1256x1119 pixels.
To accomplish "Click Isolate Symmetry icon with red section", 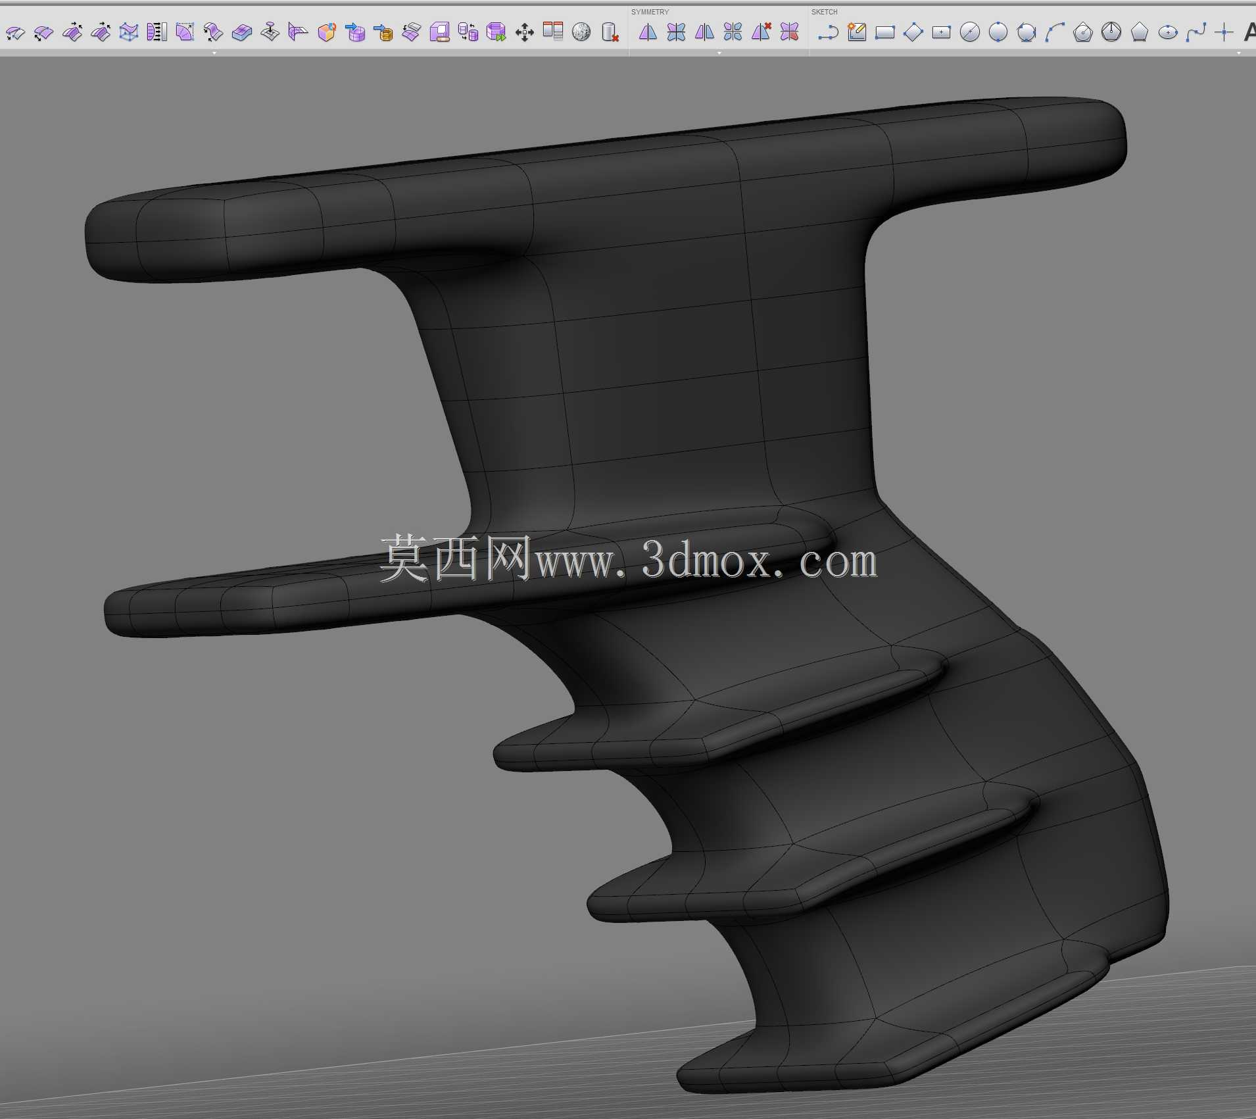I will [789, 32].
